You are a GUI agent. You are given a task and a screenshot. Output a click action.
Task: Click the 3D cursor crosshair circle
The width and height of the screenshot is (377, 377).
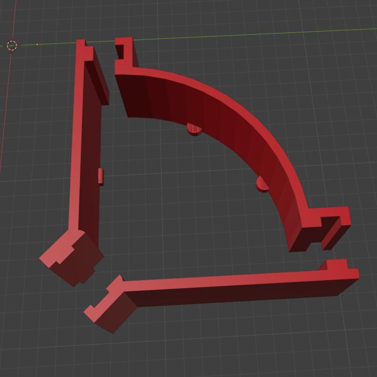pos(11,45)
